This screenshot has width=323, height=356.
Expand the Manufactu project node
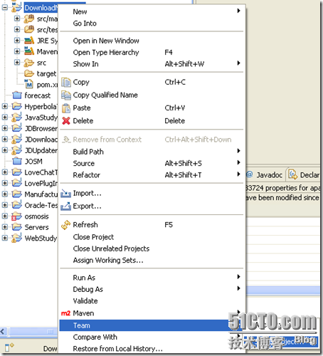tap(5, 194)
